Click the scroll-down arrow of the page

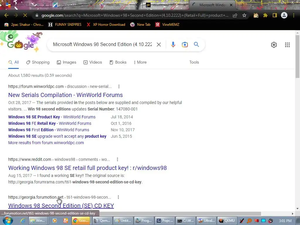tap(297, 209)
